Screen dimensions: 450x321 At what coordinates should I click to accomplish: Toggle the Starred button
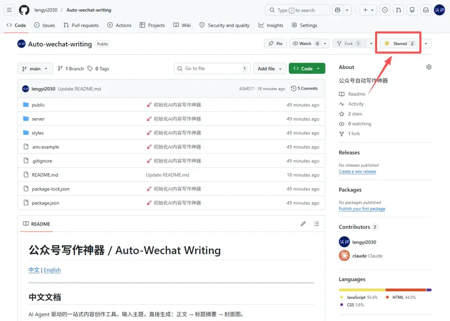(x=400, y=43)
